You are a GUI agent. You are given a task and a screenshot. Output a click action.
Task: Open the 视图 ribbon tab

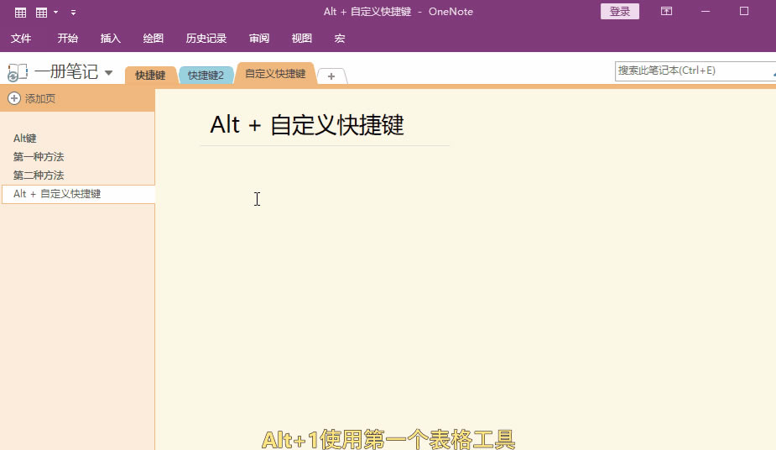point(302,39)
